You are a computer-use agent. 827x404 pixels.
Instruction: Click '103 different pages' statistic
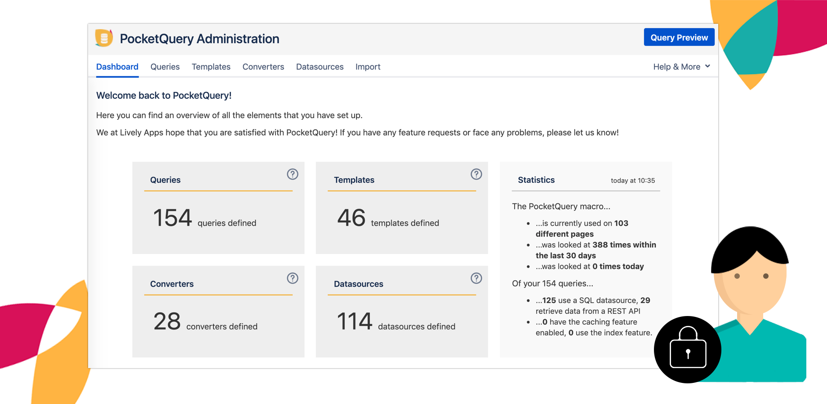582,228
